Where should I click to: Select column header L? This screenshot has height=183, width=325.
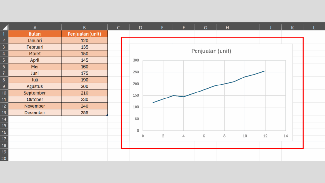coord(314,27)
